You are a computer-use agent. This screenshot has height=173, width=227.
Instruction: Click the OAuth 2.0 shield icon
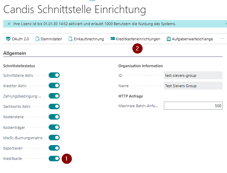click(x=8, y=39)
